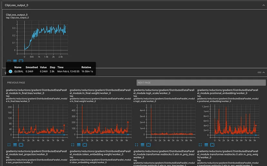Viewport: 267px width, 166px height.
Task: Expand the logit_scale gradient chart
Action: click(x=136, y=145)
